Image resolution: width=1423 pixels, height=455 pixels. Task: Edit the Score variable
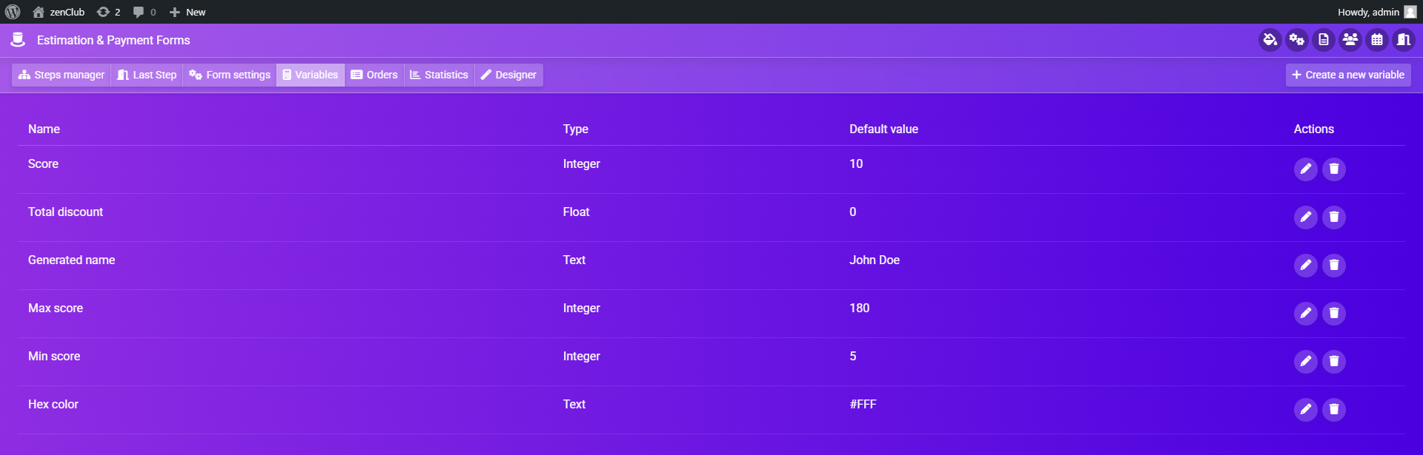coord(1306,169)
